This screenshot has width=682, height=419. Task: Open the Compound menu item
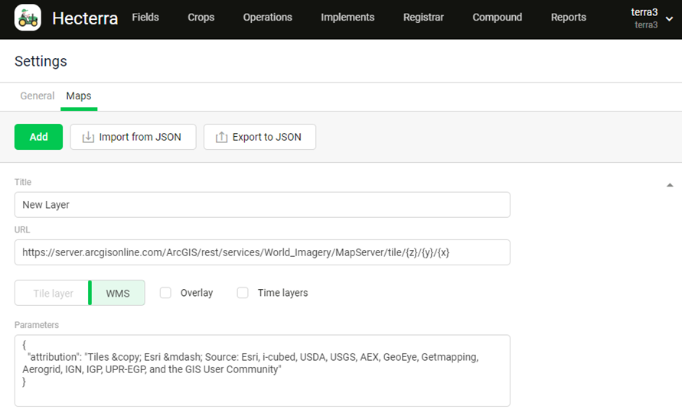tap(497, 18)
